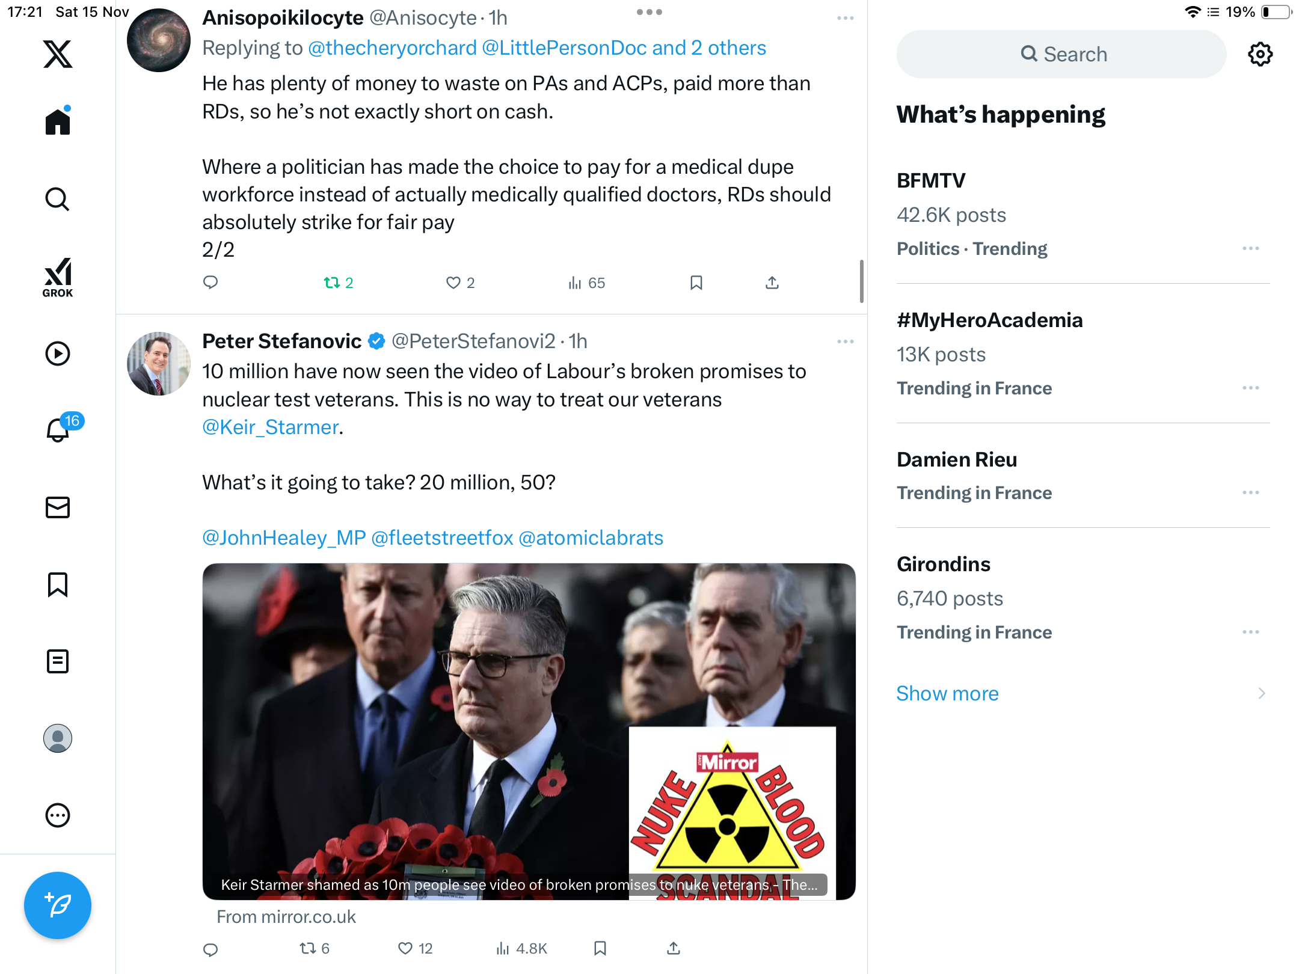Open the video tab play icon

[58, 354]
